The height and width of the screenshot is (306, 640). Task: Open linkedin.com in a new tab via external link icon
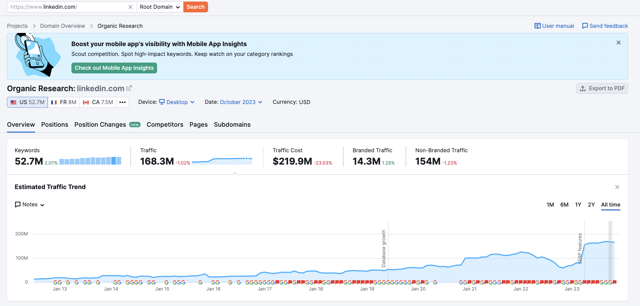click(129, 88)
